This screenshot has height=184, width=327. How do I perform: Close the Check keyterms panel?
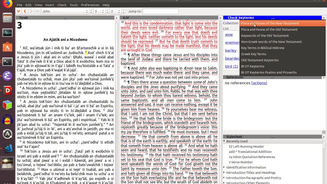[x=324, y=18]
